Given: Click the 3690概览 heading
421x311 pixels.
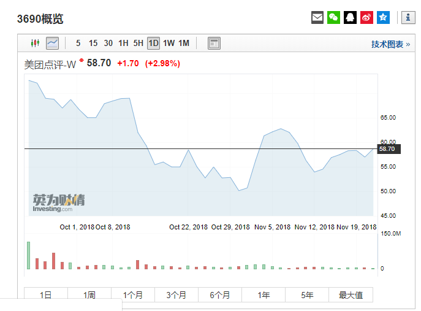Looking at the screenshot, I should click(40, 19).
